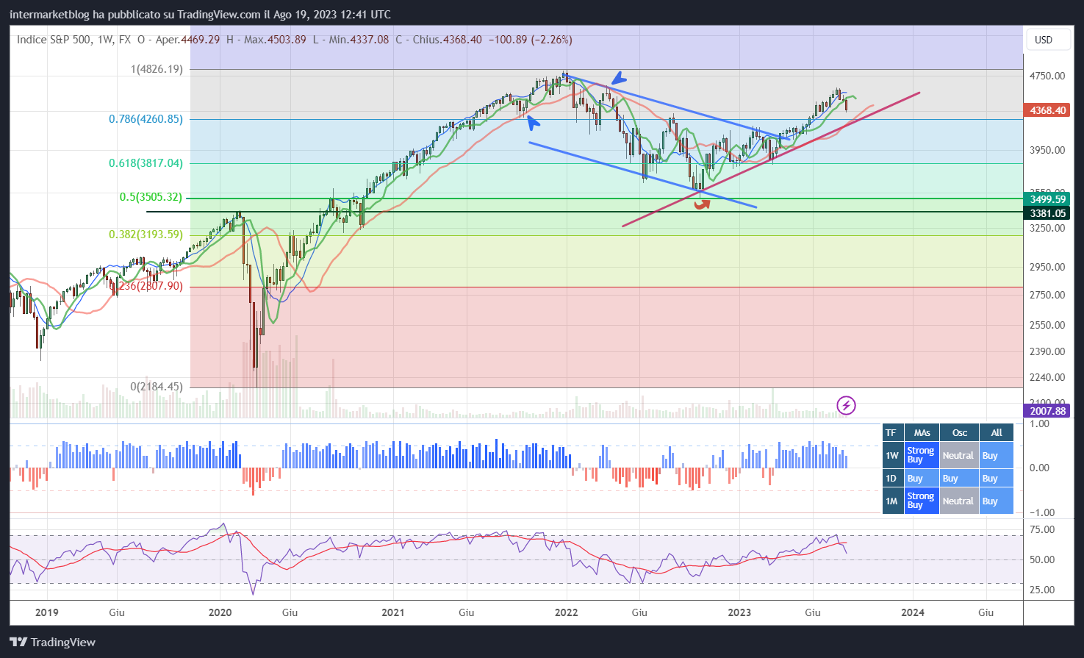Screen dimensions: 1084x658
Task: Click the 2024 label on the time axis
Action: click(913, 612)
